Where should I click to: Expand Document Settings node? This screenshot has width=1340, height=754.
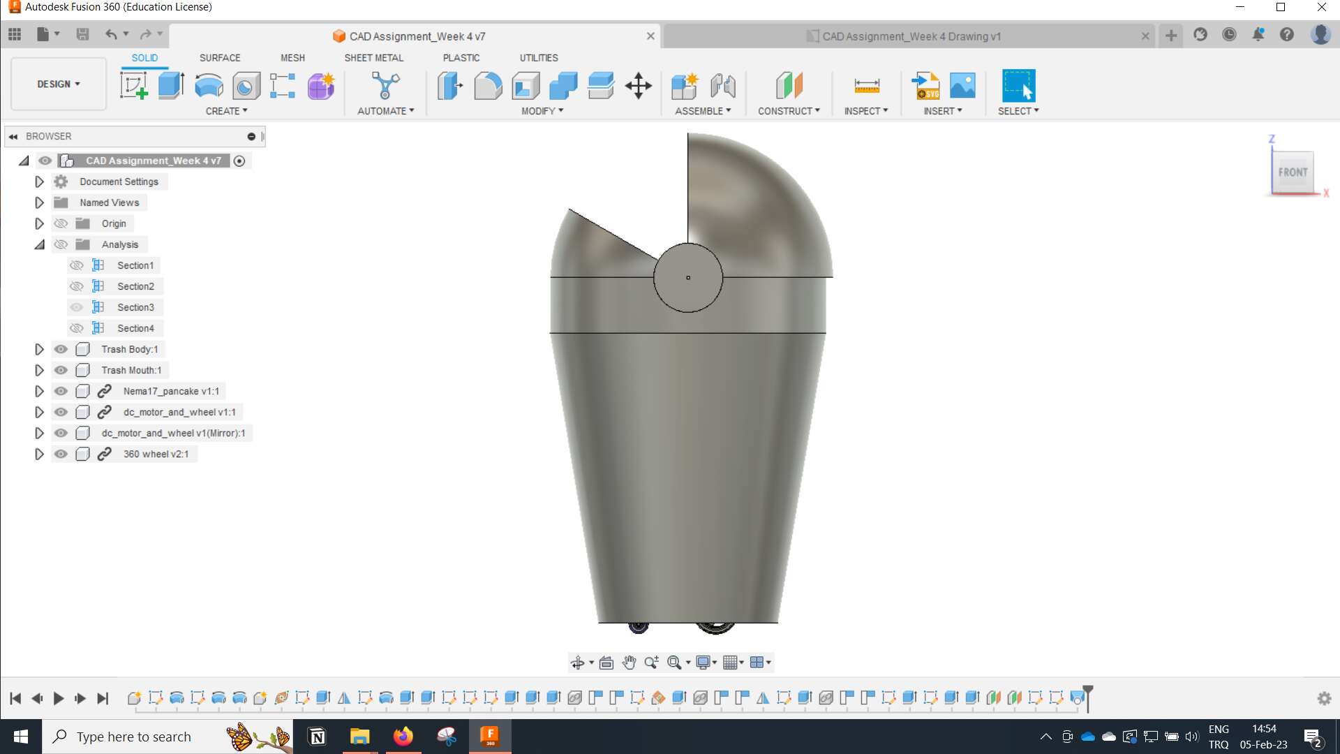click(39, 182)
